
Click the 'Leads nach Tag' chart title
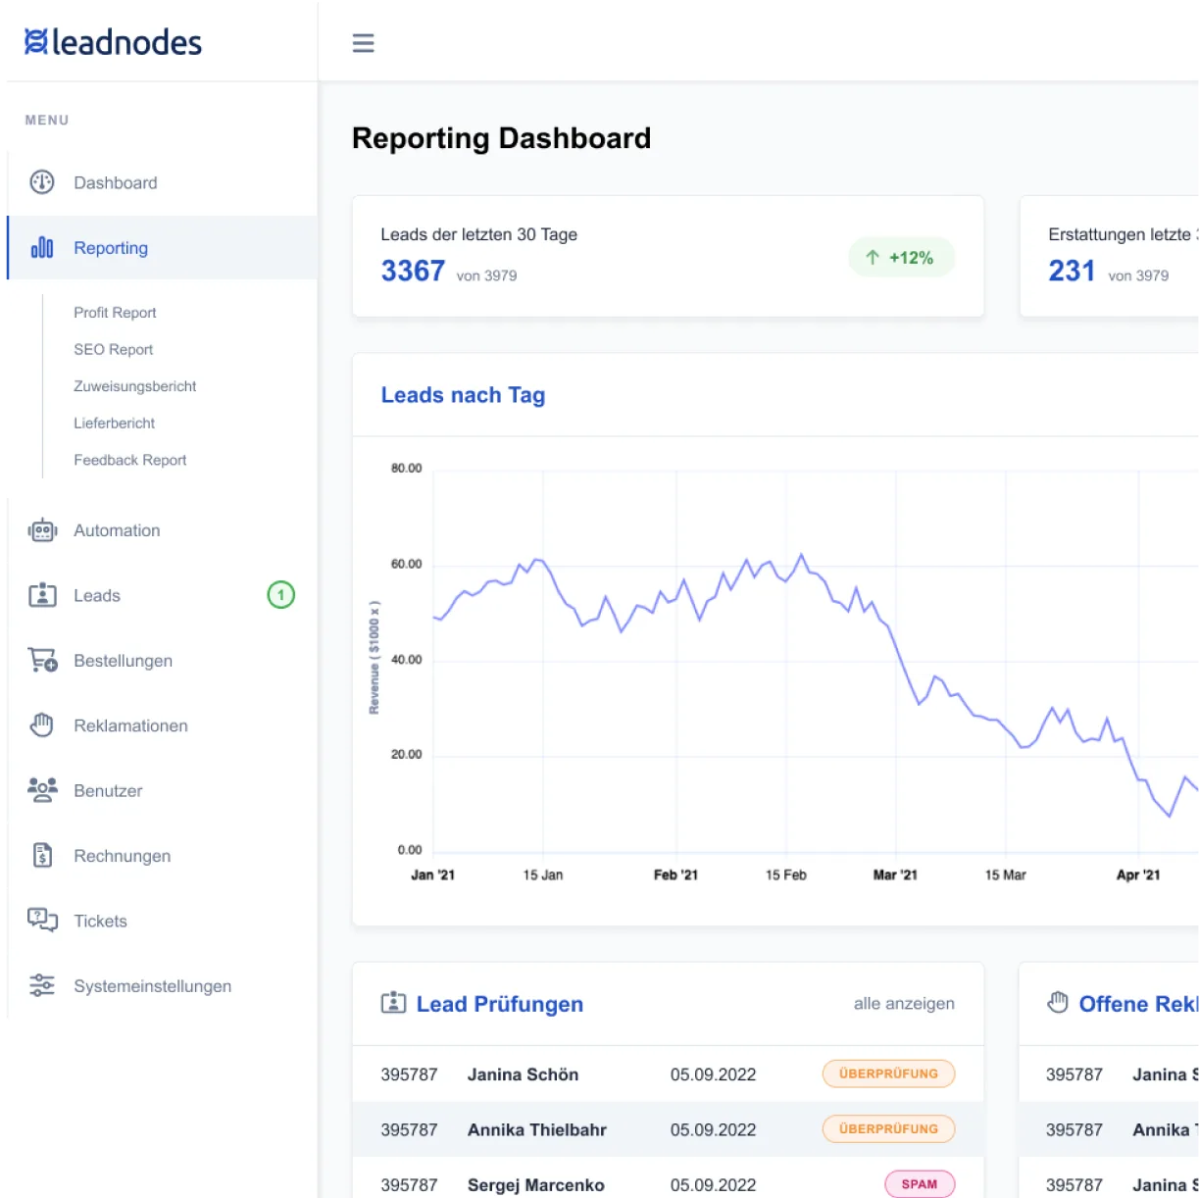click(x=463, y=395)
